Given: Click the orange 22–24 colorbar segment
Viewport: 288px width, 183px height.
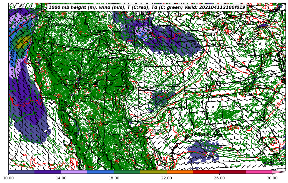Looking at the screenshot, I should (180, 172).
